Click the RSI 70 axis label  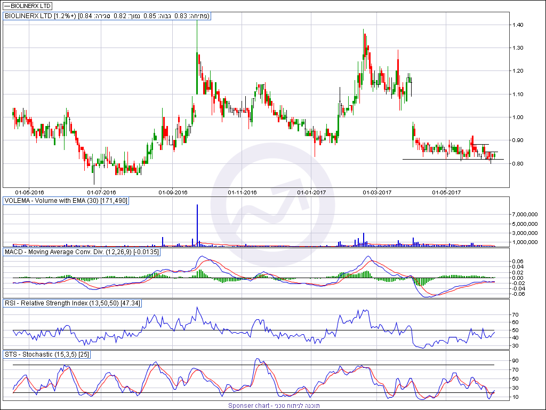pos(515,314)
